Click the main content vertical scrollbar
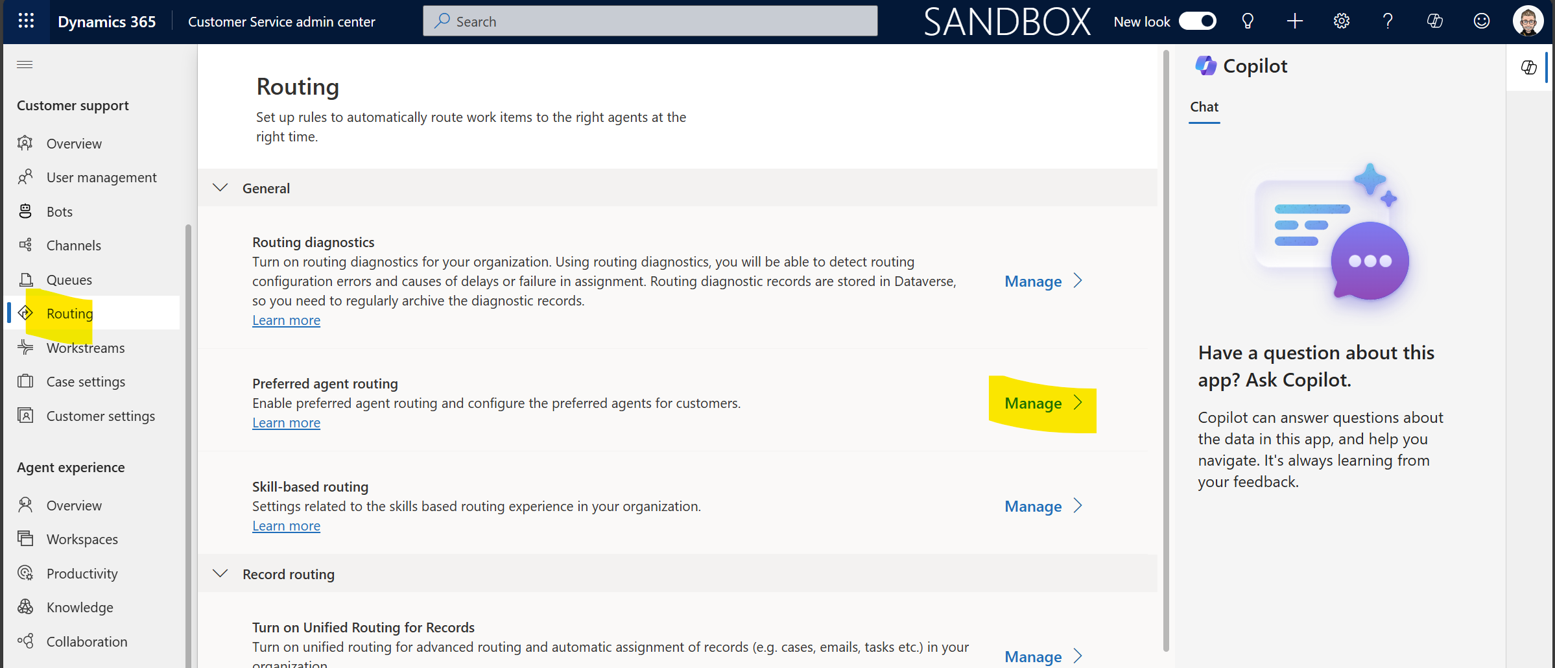 (1166, 350)
